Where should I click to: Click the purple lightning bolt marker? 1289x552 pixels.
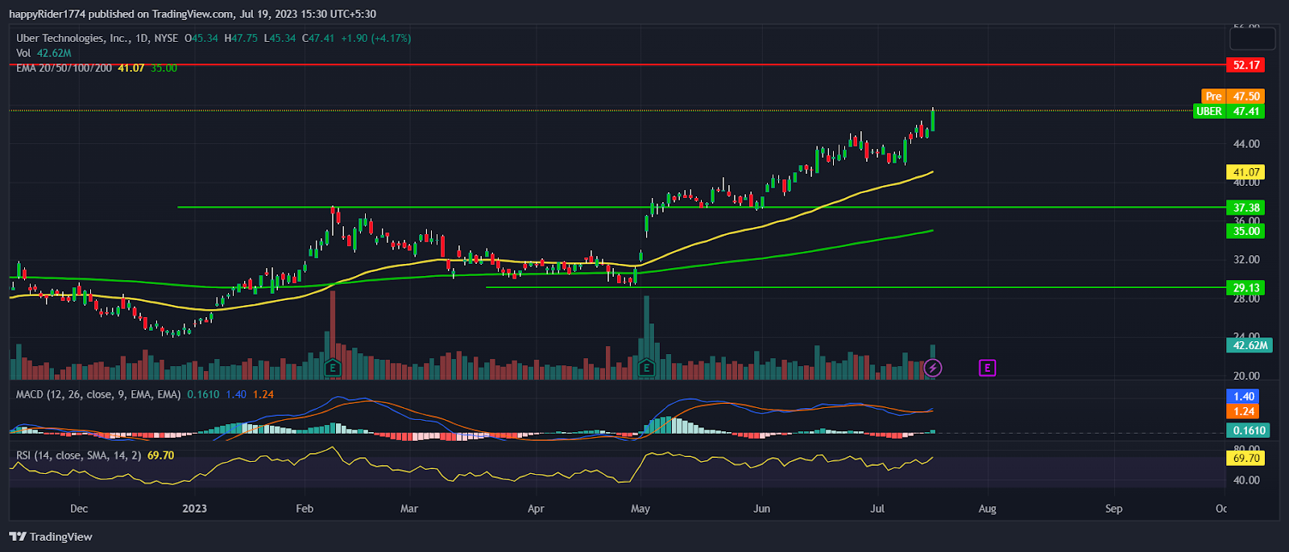tap(932, 368)
